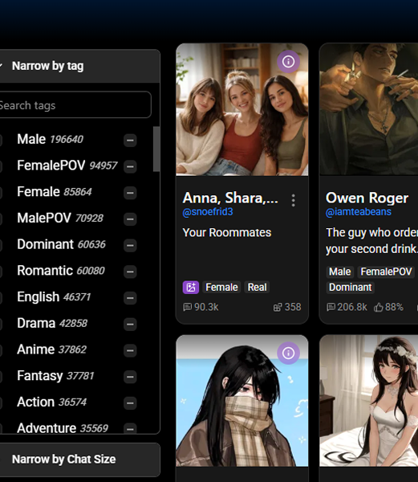This screenshot has width=418, height=482.
Task: Exclude the Female tag with its minus button
Action: pyautogui.click(x=130, y=193)
